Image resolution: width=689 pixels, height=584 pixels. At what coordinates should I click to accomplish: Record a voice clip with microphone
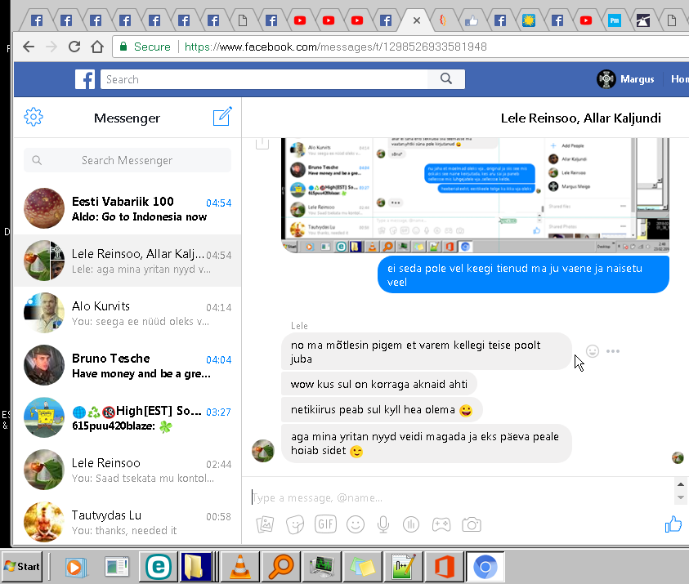pos(383,524)
